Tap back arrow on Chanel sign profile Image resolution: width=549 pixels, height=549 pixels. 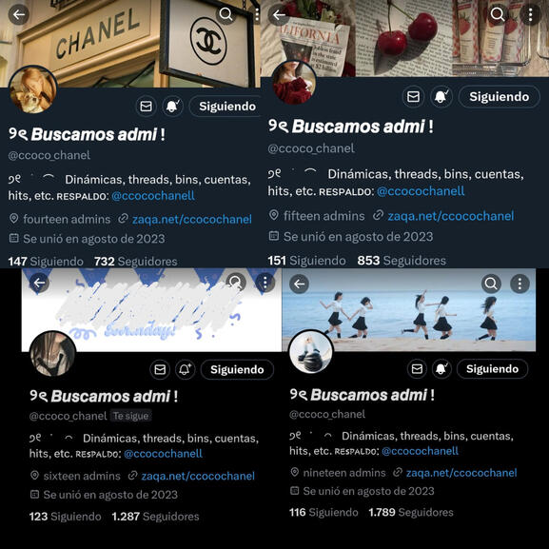[x=19, y=14]
